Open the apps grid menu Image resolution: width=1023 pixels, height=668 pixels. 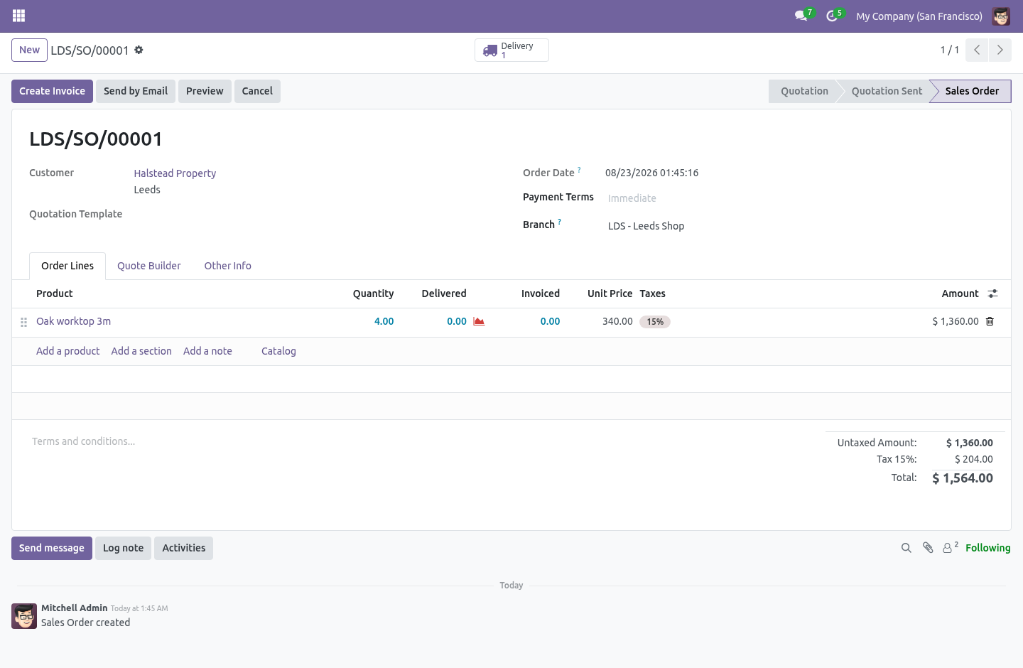point(19,16)
